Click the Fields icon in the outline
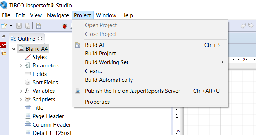Viewport: 256px width, 135px height. [x=28, y=74]
